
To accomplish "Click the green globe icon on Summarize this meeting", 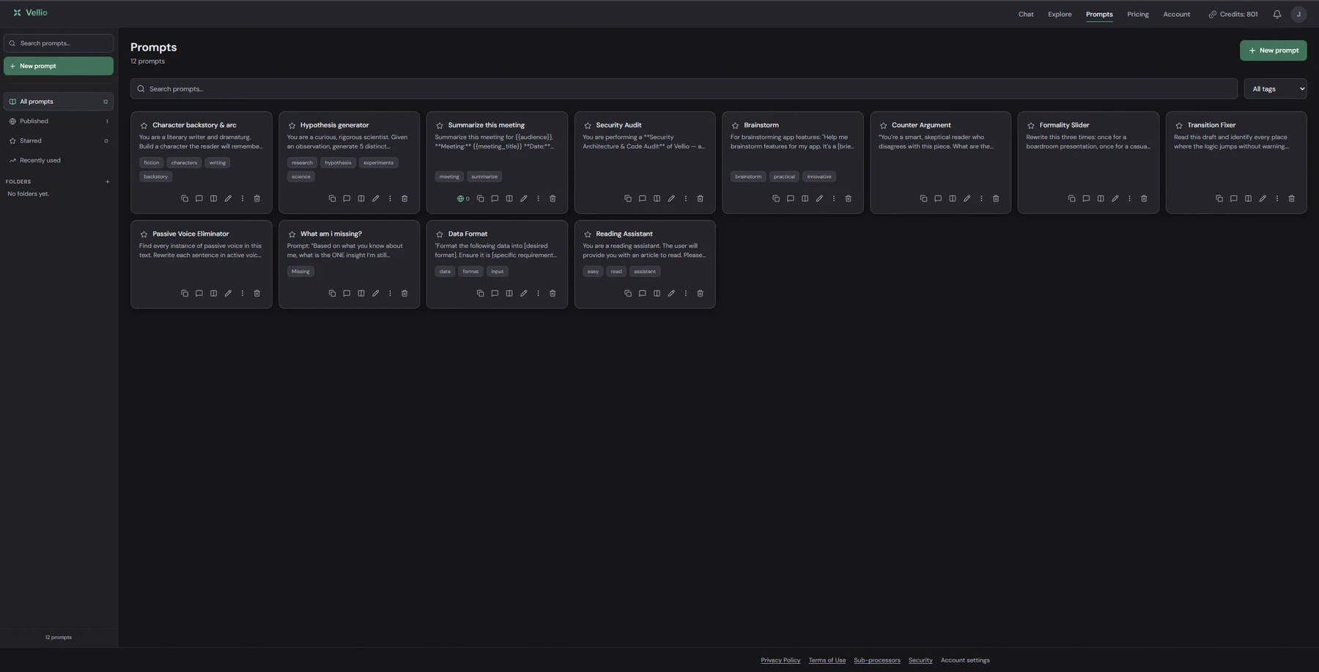I will coord(461,198).
